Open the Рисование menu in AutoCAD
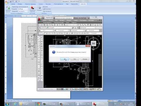The height and width of the screenshot is (106, 141). [x=83, y=20]
